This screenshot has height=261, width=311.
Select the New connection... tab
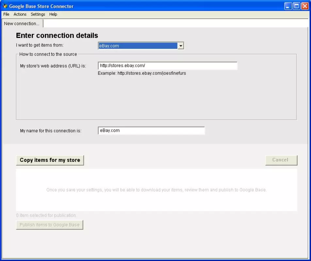[22, 23]
